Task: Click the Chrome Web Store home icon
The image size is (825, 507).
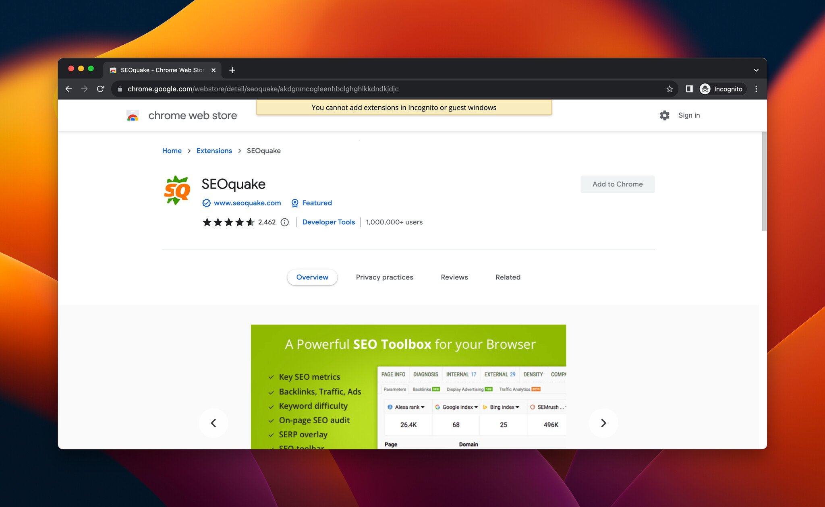Action: [x=132, y=116]
